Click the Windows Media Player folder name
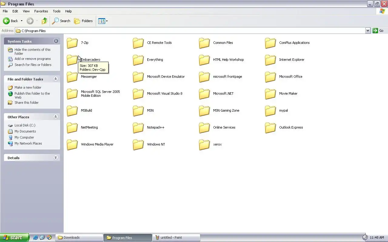 (97, 144)
